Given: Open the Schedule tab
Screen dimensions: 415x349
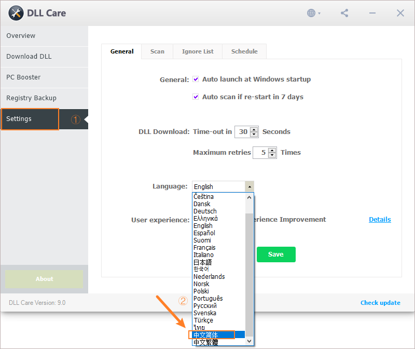Looking at the screenshot, I should tap(244, 51).
